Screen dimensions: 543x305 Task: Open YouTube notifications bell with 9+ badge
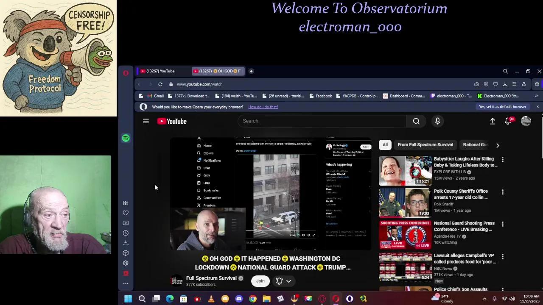508,121
